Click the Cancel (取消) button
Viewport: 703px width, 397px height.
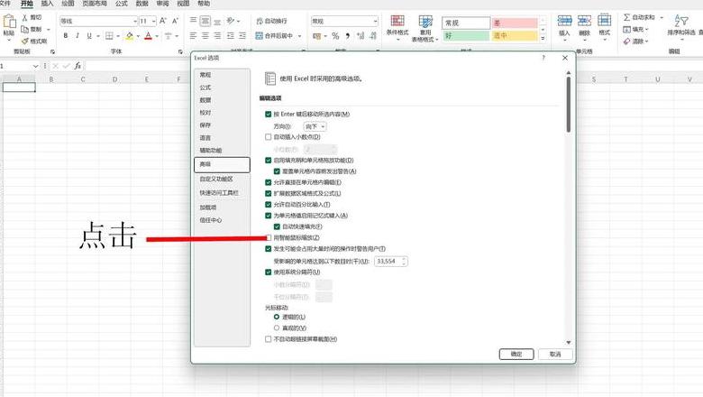(555, 354)
